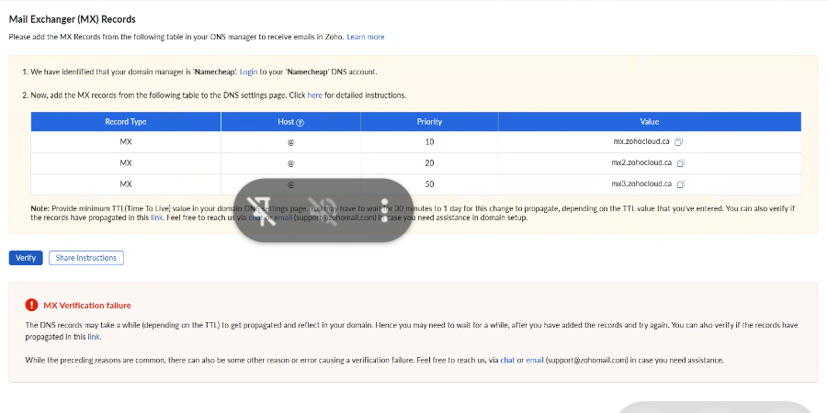828x413 pixels.
Task: Copy the mx.zohocloud.ca value
Action: tap(679, 142)
